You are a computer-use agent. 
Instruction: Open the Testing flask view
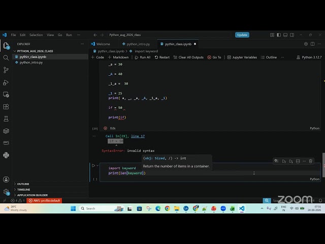(6, 118)
